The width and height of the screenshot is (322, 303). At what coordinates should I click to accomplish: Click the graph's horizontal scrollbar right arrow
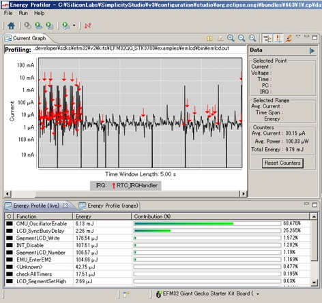[x=244, y=193]
